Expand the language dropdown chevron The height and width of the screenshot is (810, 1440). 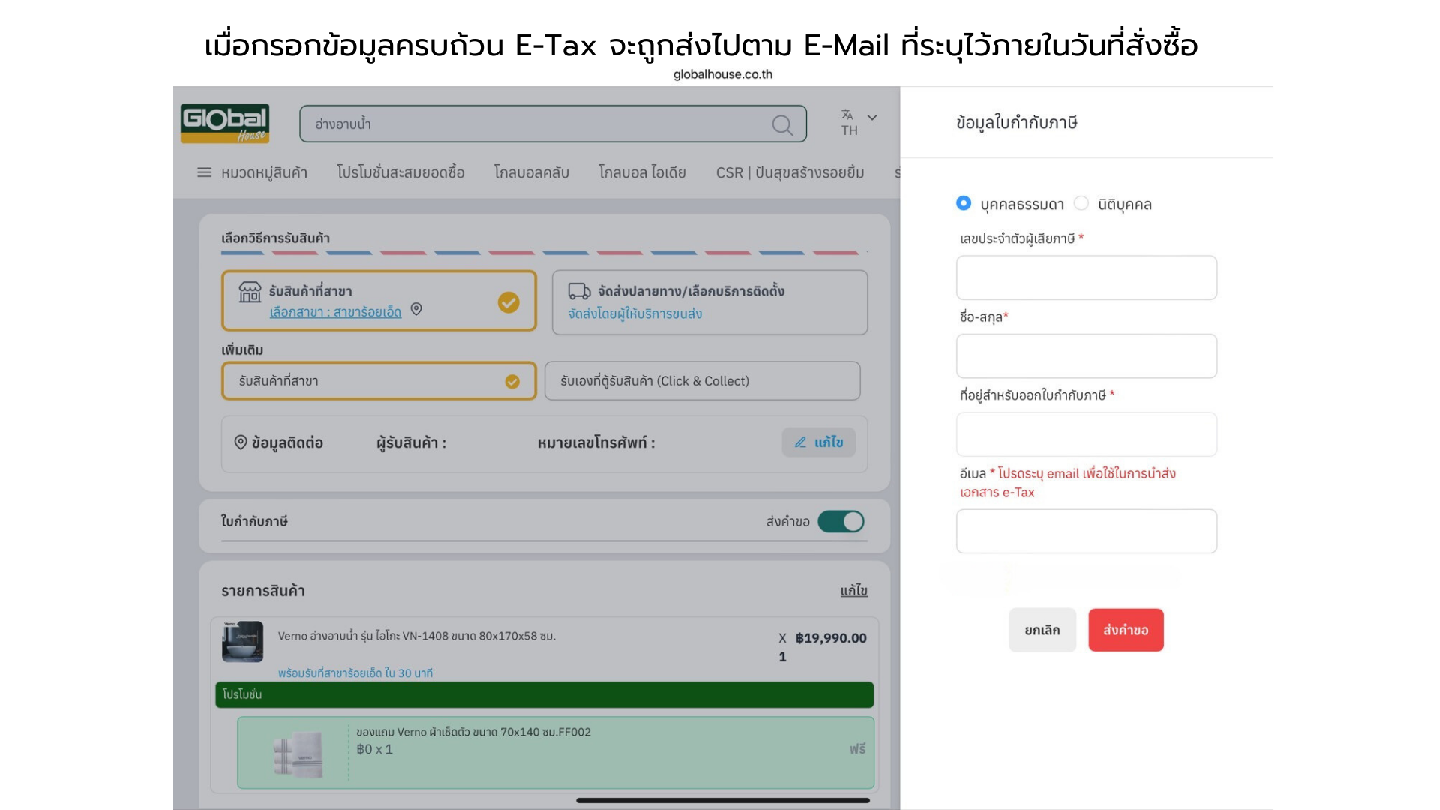click(x=872, y=118)
